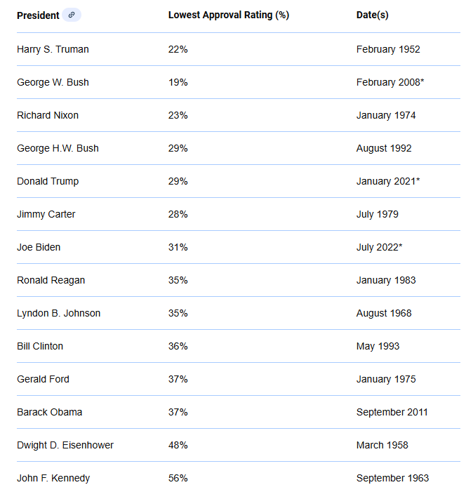The width and height of the screenshot is (466, 499).
Task: Select Jimmy Carter's 28% rating
Action: pos(178,214)
